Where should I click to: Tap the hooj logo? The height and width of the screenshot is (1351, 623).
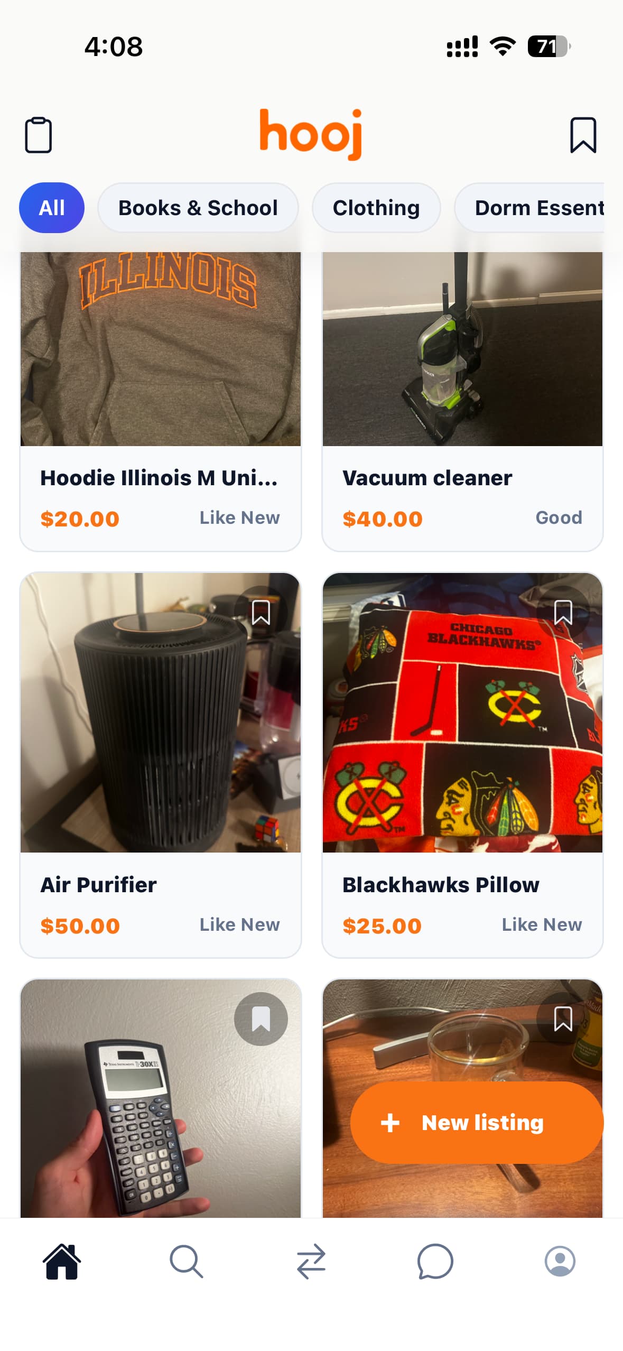311,134
